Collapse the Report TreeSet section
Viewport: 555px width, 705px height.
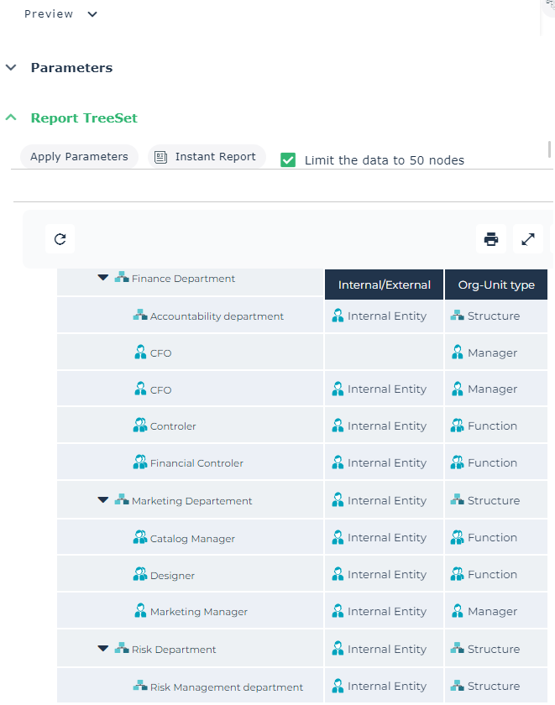click(x=11, y=118)
